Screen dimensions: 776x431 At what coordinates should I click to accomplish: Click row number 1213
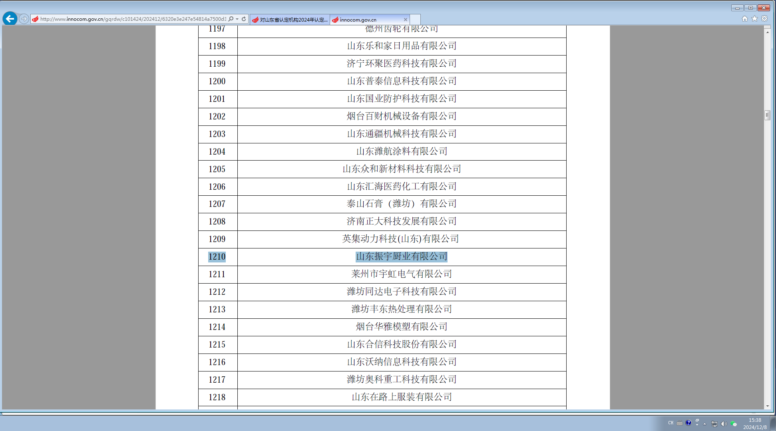[x=217, y=310]
